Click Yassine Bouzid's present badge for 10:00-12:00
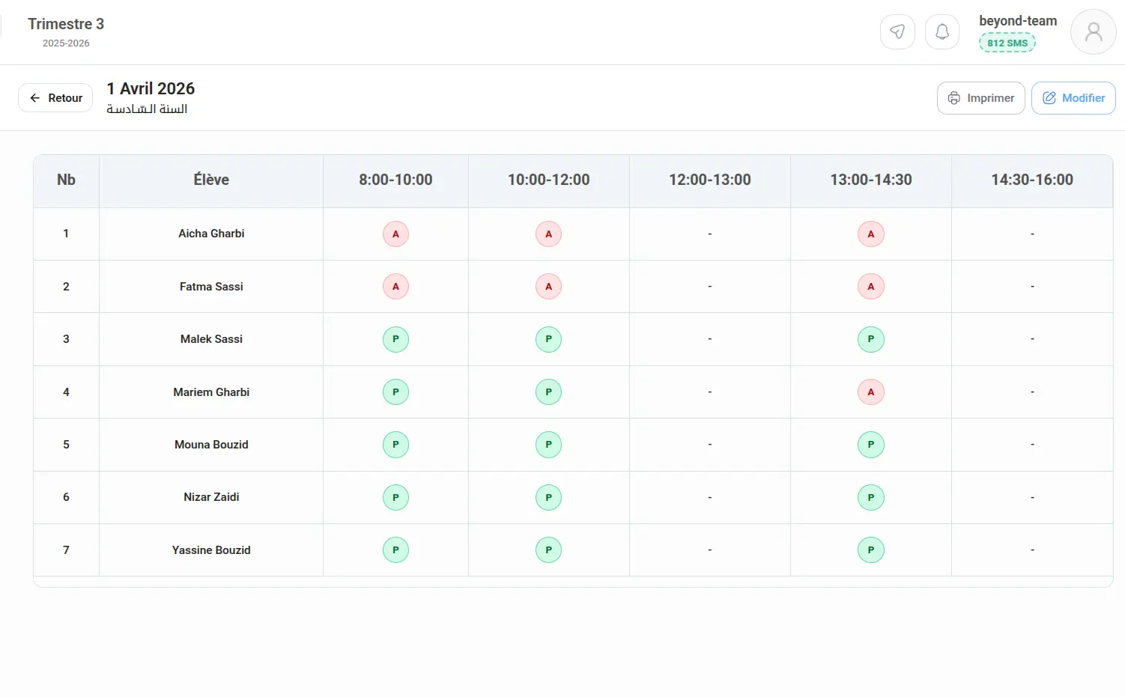 (x=548, y=550)
